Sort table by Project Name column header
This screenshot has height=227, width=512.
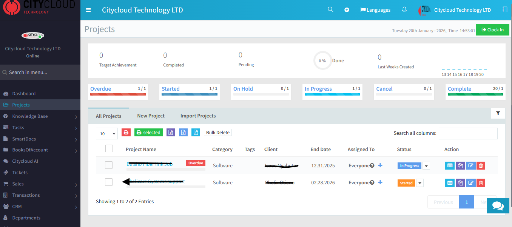(x=141, y=150)
